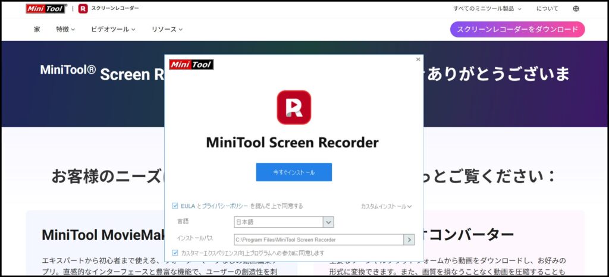Click the MiniTool logo in the website header

[x=46, y=8]
